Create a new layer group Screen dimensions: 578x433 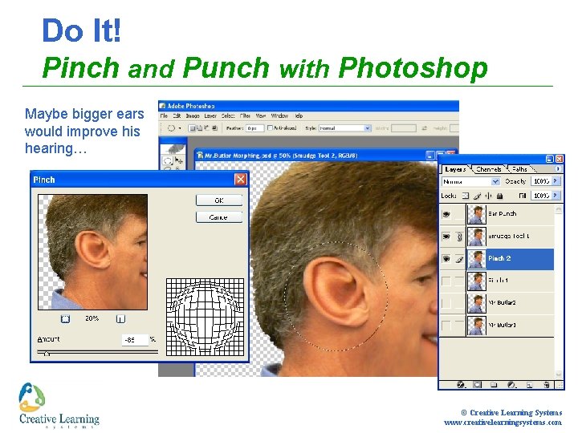click(x=494, y=385)
